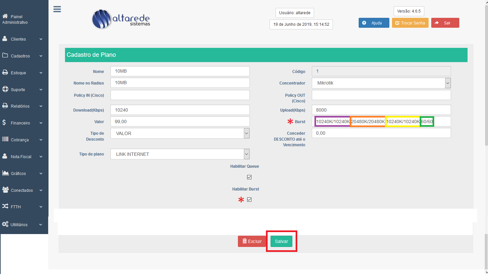The width and height of the screenshot is (488, 275).
Task: Click the Nome input field
Action: tap(180, 71)
